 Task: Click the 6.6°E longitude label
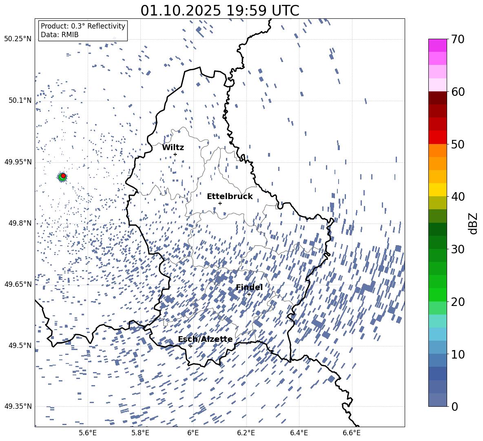pyautogui.click(x=352, y=433)
